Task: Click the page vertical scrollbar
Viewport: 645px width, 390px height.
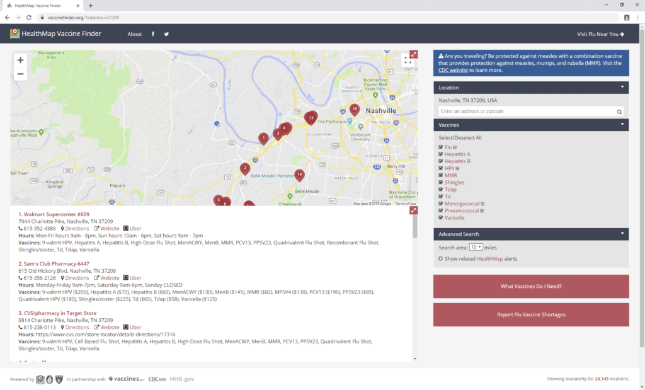Action: click(x=642, y=189)
